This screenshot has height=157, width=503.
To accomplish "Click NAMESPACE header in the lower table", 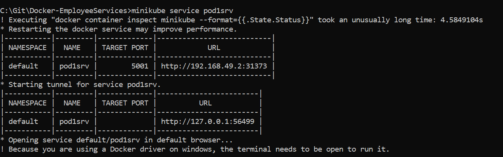I will pyautogui.click(x=27, y=103).
